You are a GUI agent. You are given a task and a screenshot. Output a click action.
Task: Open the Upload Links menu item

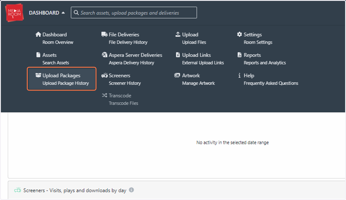click(x=197, y=55)
